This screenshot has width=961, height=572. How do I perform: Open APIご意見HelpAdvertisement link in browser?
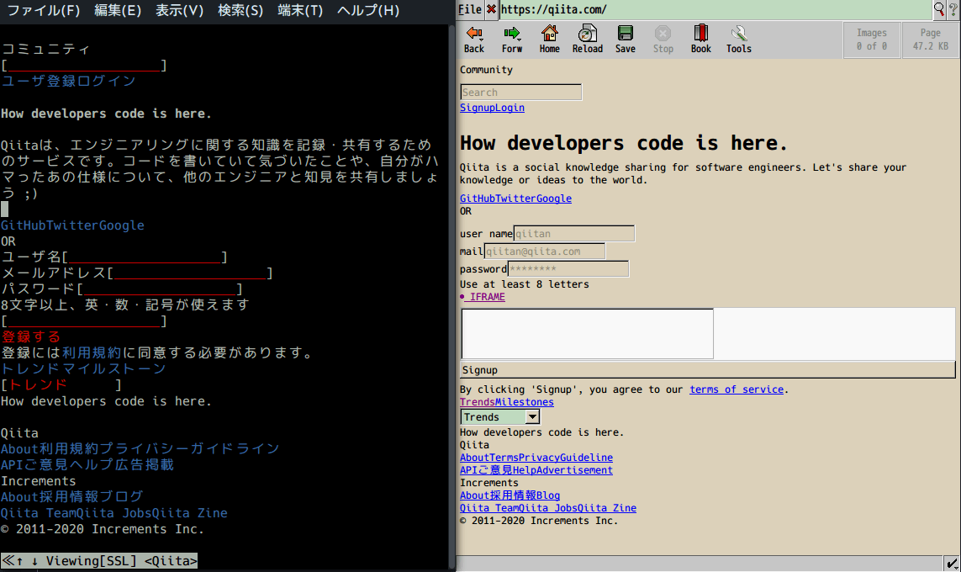(536, 470)
